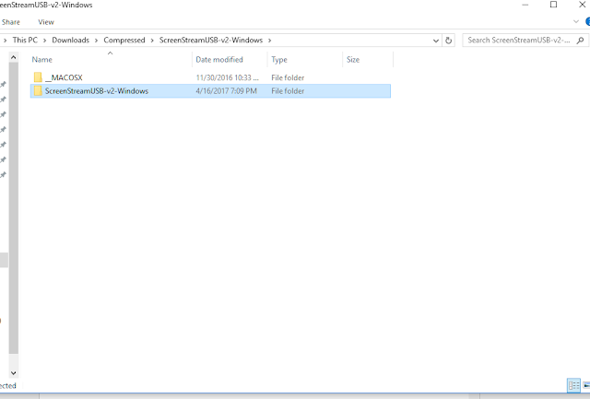Image resolution: width=590 pixels, height=399 pixels.
Task: Navigate to Compressed in breadcrumb
Action: tap(124, 40)
